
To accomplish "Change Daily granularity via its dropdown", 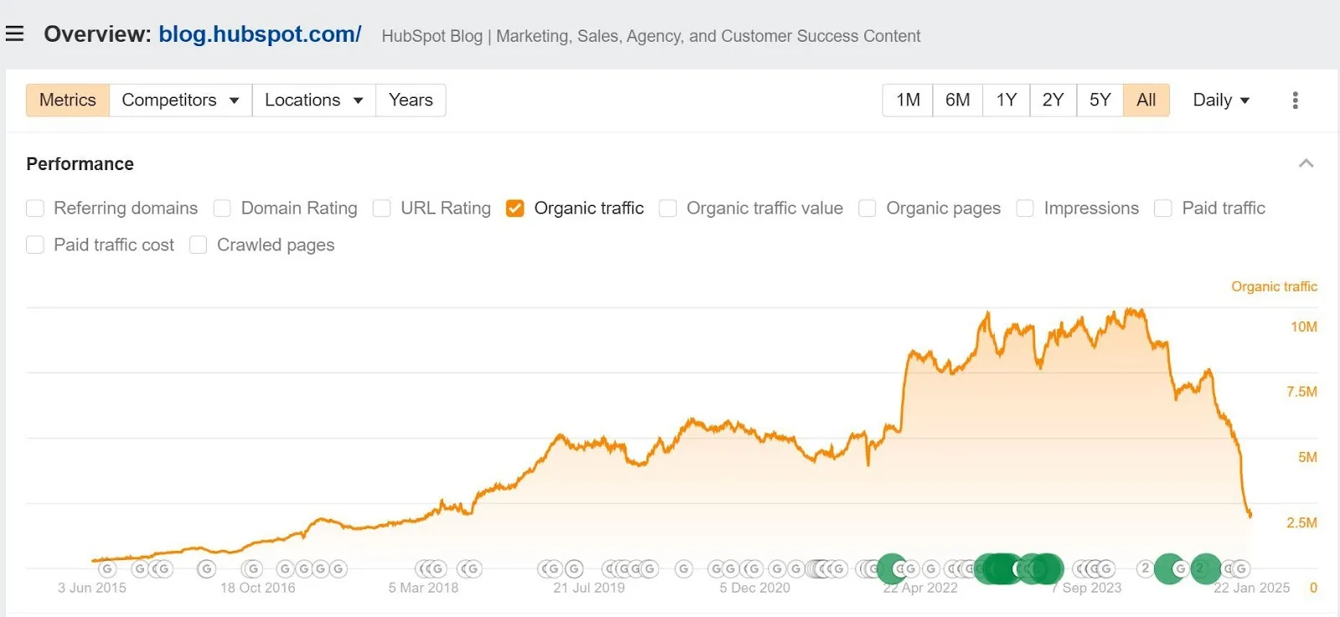I will point(1219,100).
